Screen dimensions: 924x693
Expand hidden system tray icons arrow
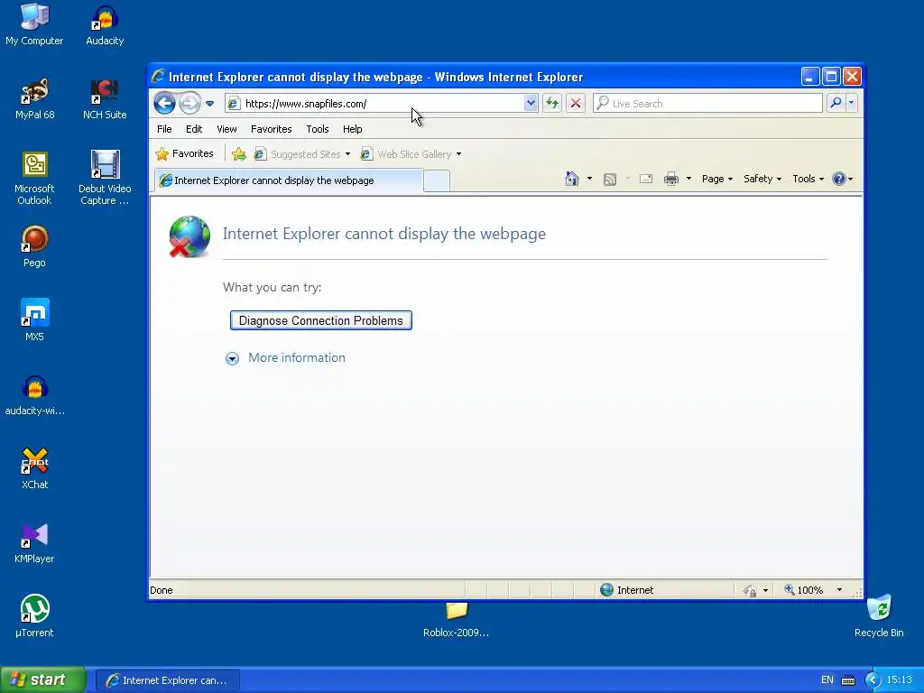pyautogui.click(x=873, y=680)
